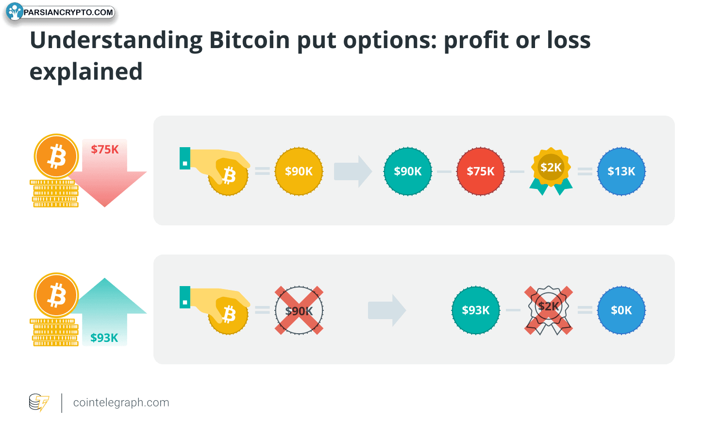The height and width of the screenshot is (442, 704).
Task: Click the red $75K down arrow
Action: 108,173
